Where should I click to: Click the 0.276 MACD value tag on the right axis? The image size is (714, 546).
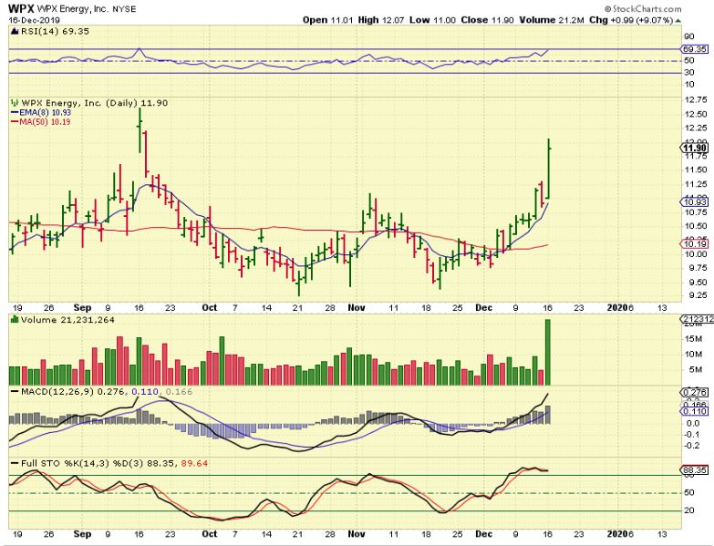(694, 392)
